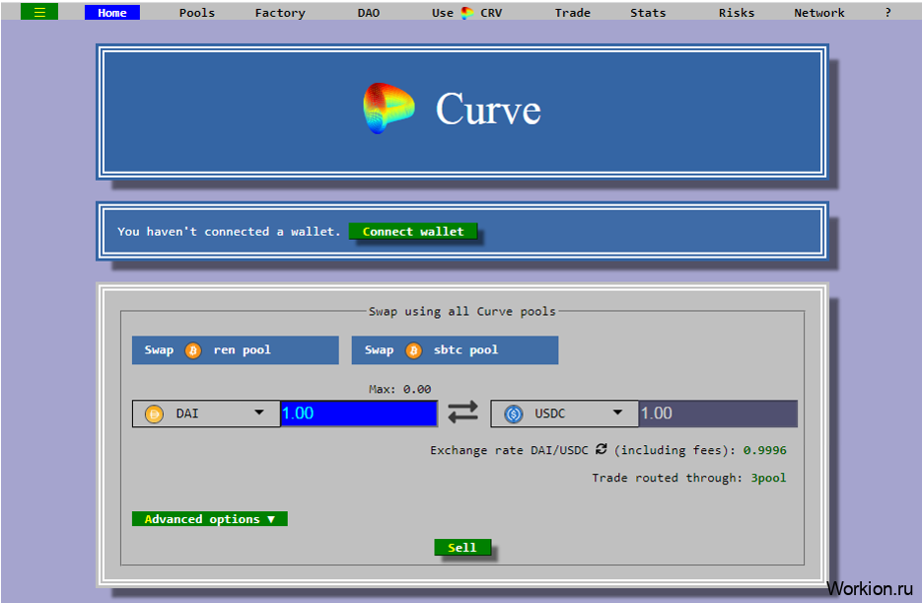Click the CRV token icon in navigation
Screen dimensions: 922x603
point(466,13)
